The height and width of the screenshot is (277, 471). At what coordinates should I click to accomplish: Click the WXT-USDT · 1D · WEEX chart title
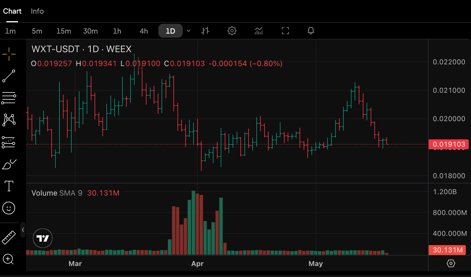(x=81, y=49)
